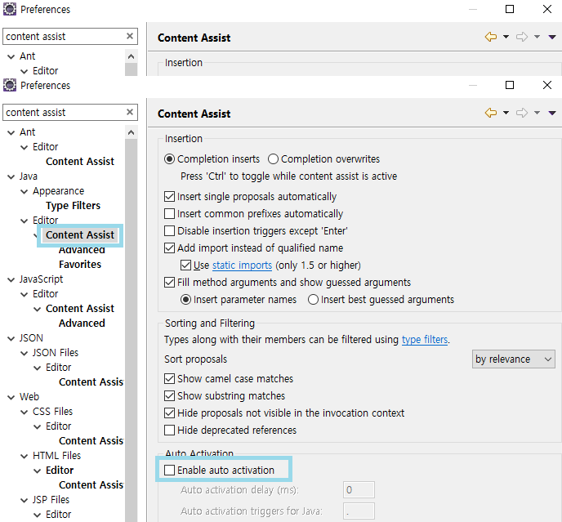Select Content Assist under HTML Files Editor

(91, 484)
